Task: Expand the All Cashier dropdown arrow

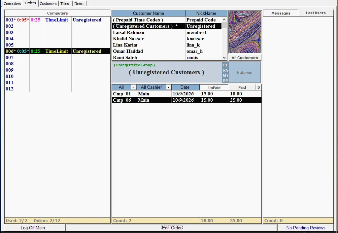Action: tap(168, 87)
